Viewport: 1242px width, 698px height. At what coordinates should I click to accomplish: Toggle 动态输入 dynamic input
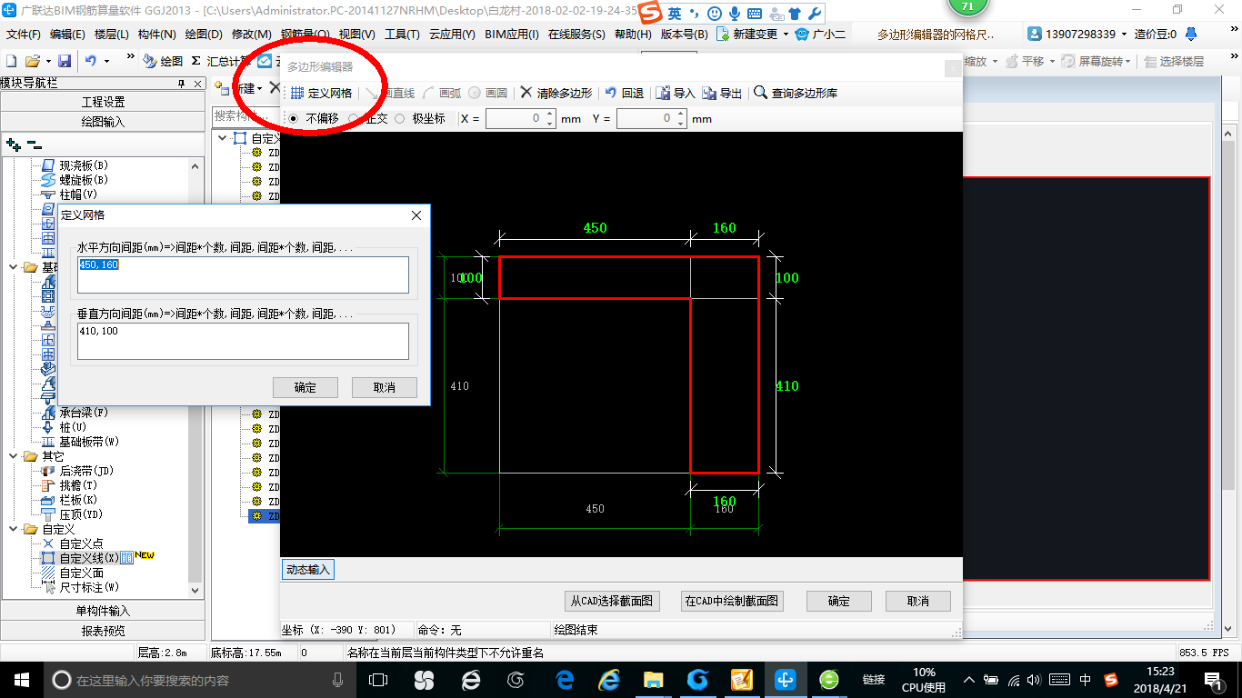coord(308,570)
